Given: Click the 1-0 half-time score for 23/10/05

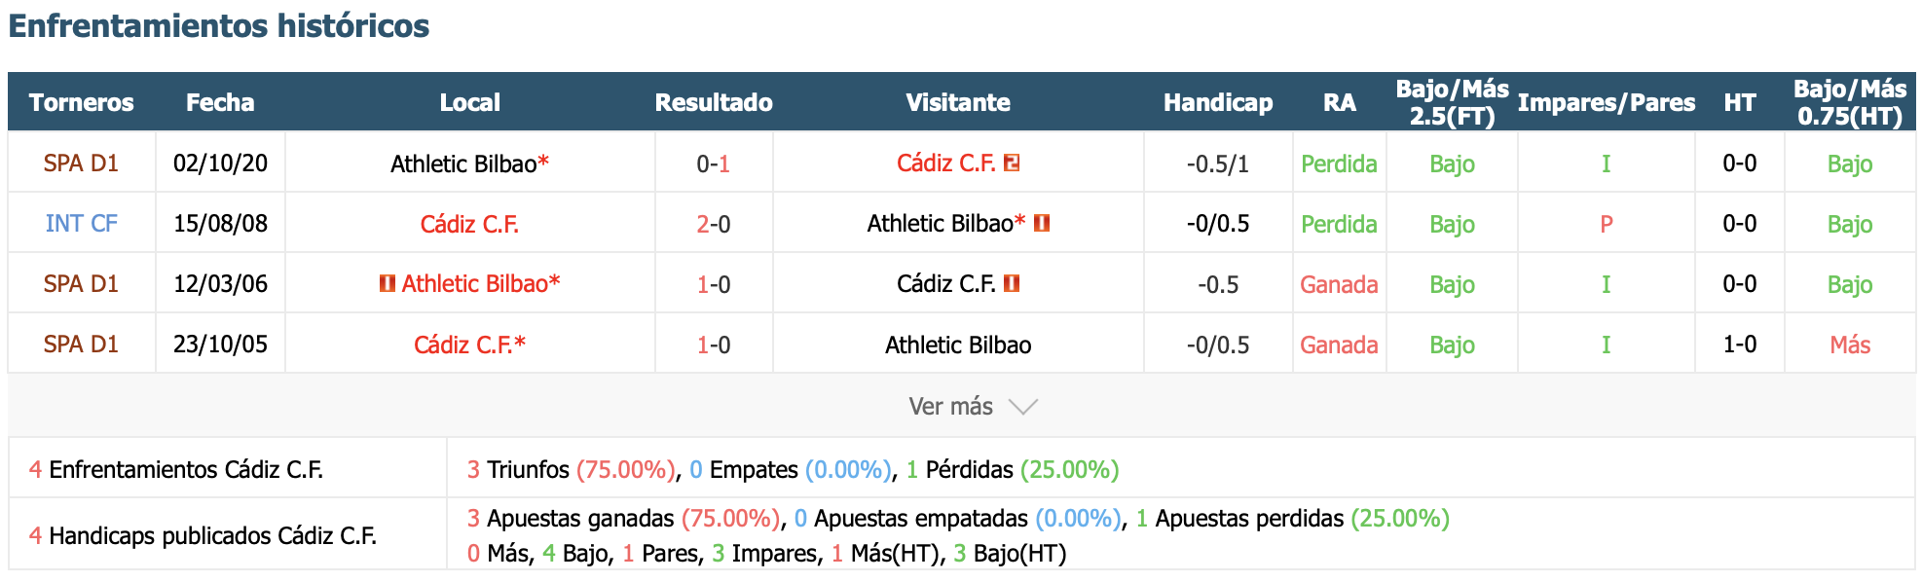Looking at the screenshot, I should (1740, 345).
